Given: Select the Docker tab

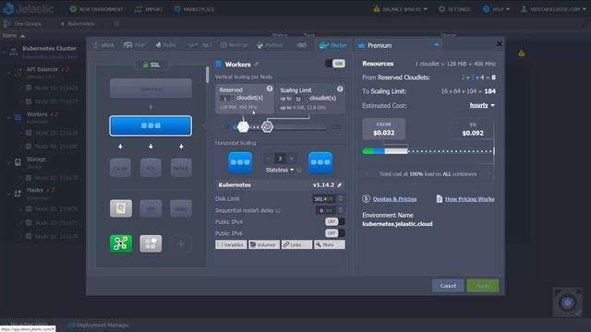Looking at the screenshot, I should point(333,45).
